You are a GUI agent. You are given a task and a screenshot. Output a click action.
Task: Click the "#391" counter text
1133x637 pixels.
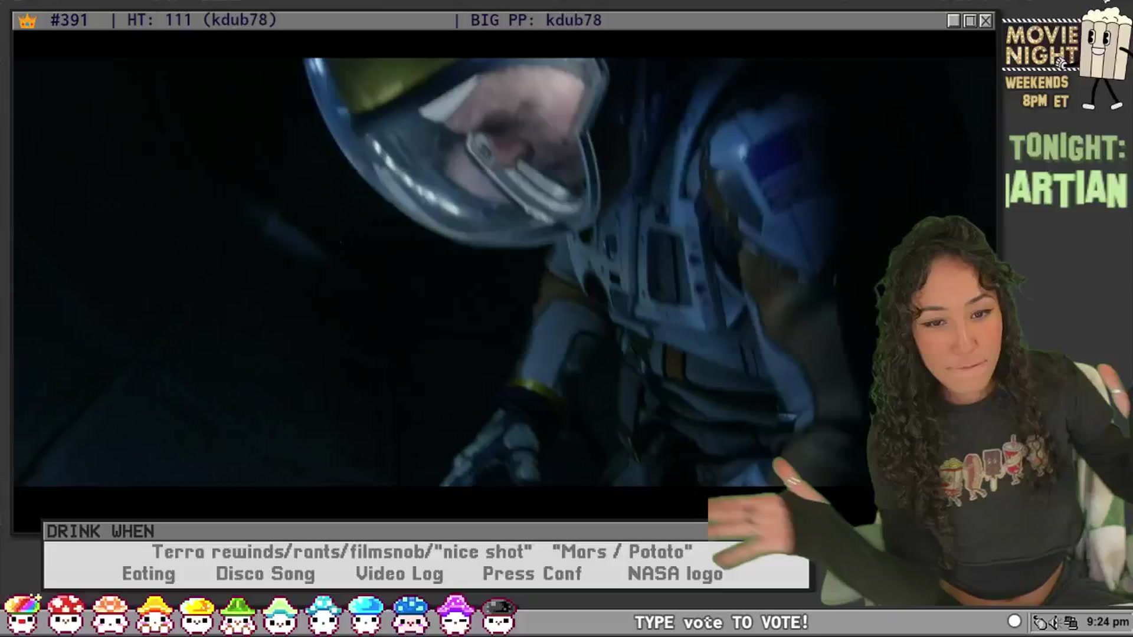(69, 20)
